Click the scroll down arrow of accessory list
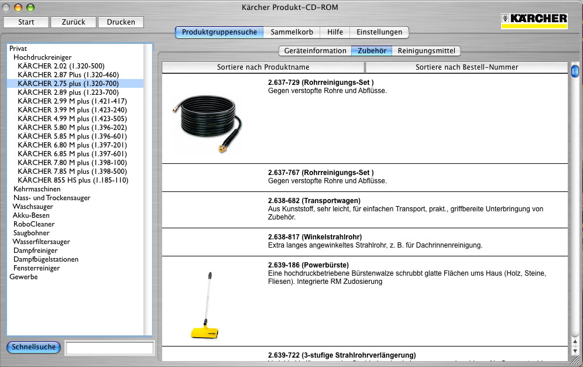Screen dimensions: 583x367 point(575,351)
